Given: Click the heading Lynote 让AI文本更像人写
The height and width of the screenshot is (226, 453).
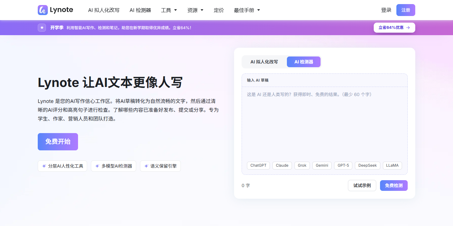Looking at the screenshot, I should [x=110, y=82].
